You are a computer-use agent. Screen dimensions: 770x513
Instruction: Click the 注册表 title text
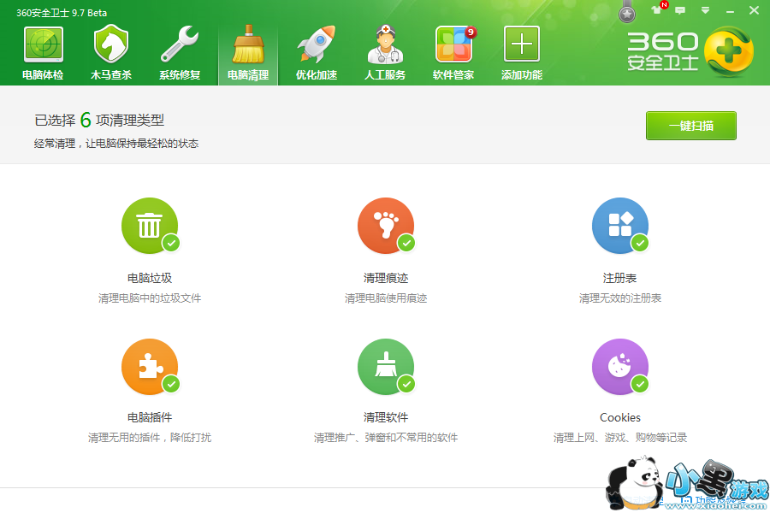(619, 278)
